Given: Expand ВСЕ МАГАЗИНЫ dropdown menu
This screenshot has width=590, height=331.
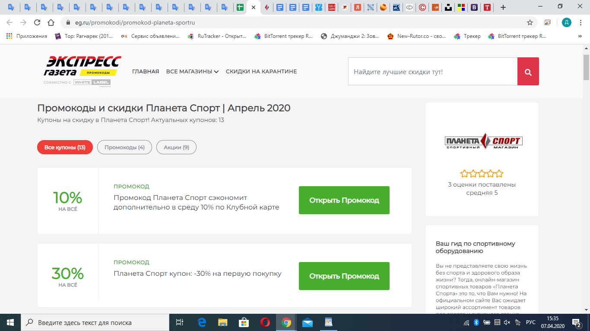Looking at the screenshot, I should click(x=193, y=72).
